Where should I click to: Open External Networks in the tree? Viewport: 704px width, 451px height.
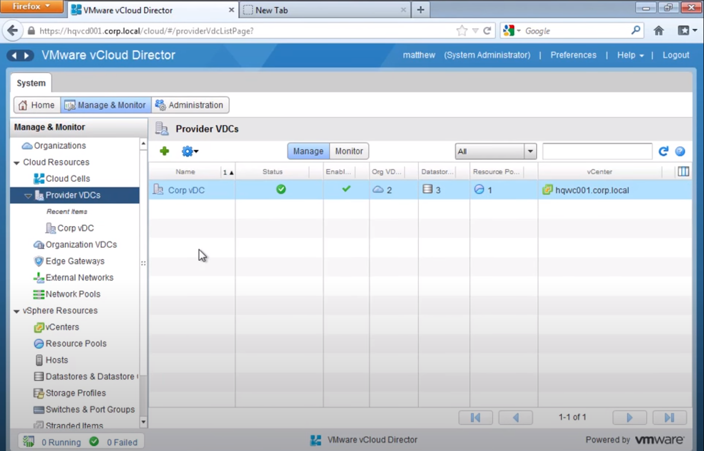pyautogui.click(x=79, y=278)
